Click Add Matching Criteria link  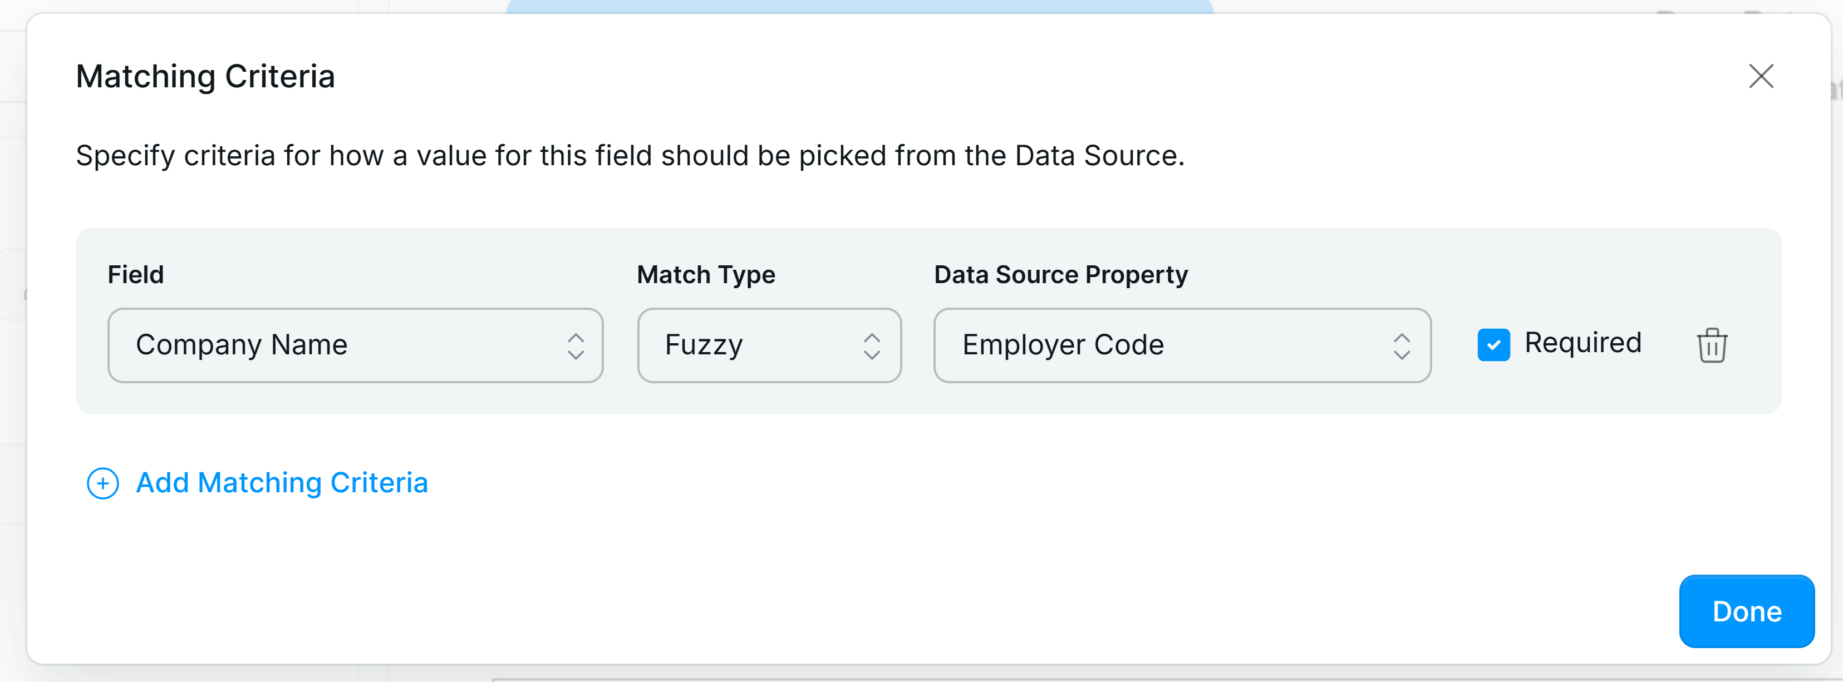coord(281,483)
